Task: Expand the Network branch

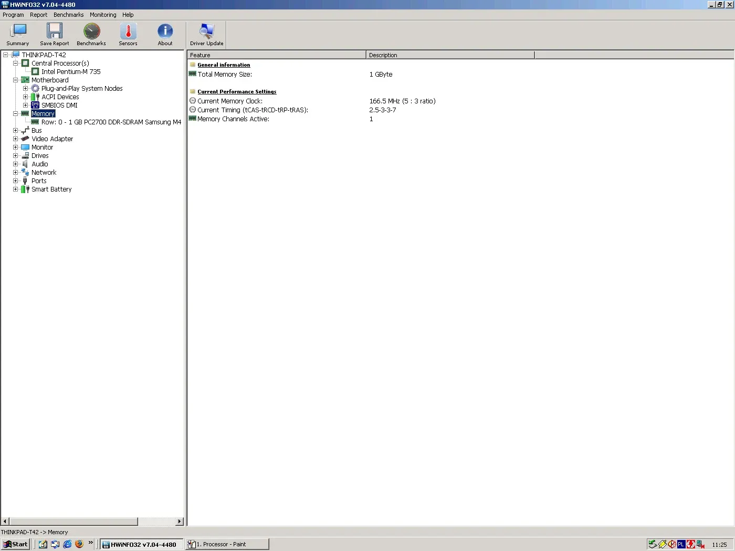Action: tap(15, 172)
